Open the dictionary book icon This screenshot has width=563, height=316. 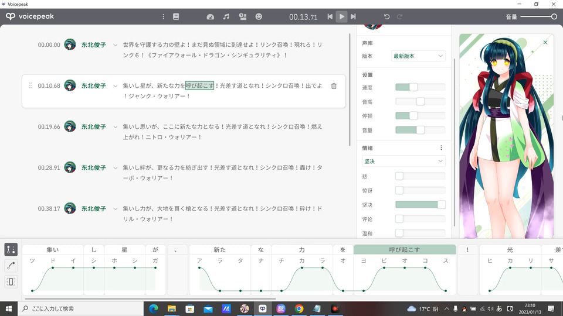click(x=176, y=16)
